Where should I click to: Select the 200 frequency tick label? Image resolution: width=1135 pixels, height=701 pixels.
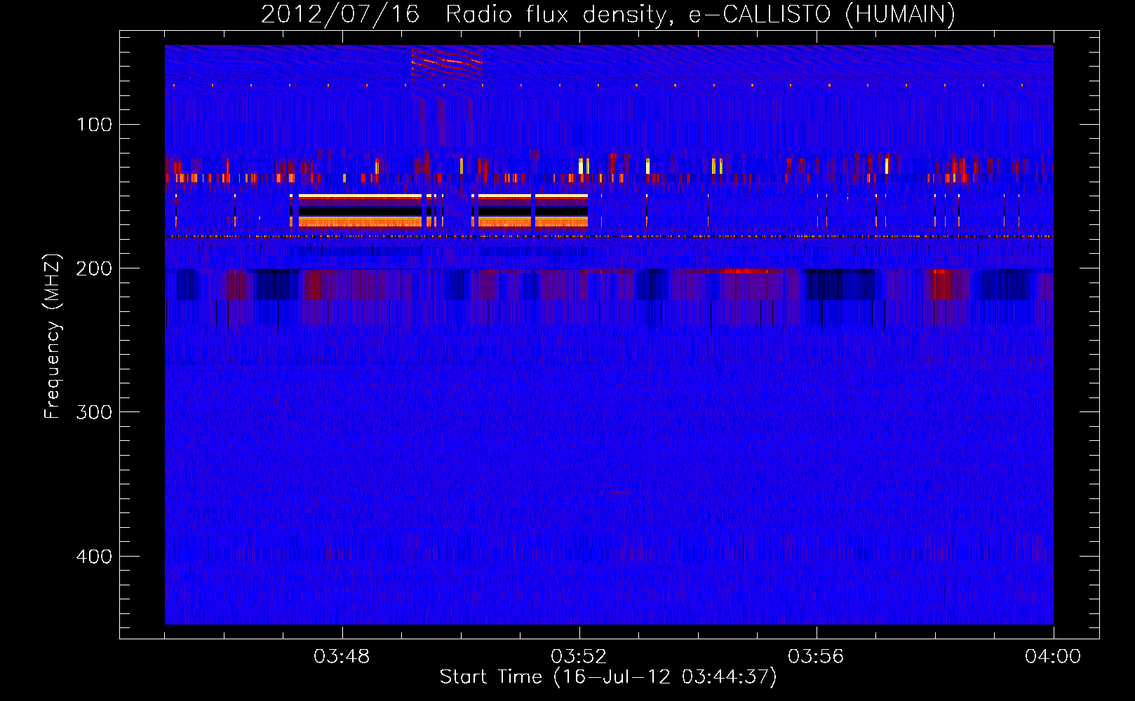tap(94, 268)
